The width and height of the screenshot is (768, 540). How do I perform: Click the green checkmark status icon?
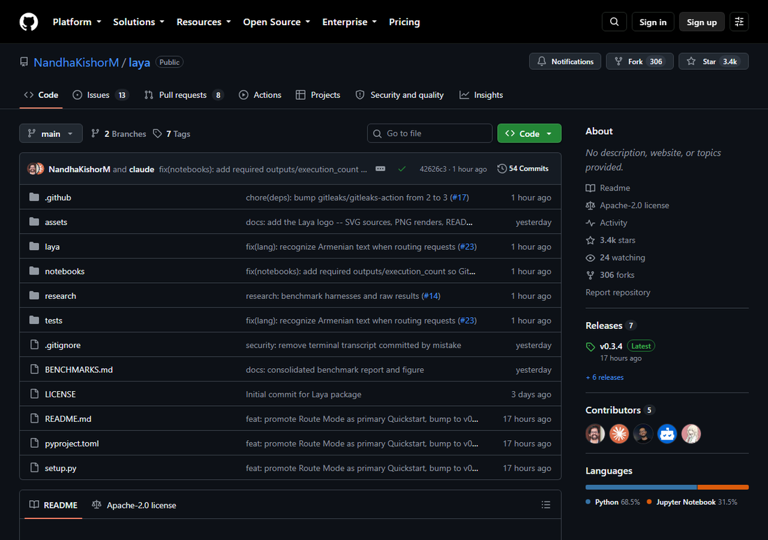click(x=401, y=168)
